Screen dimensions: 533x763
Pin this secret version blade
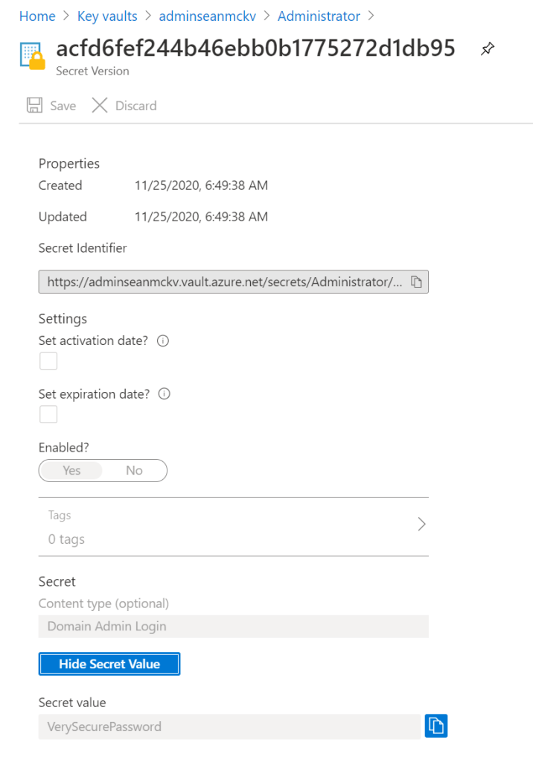[487, 49]
